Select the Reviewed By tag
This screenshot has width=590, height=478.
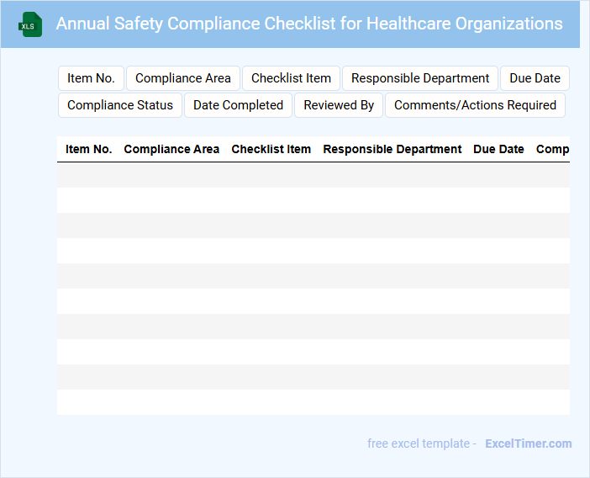[x=339, y=105]
